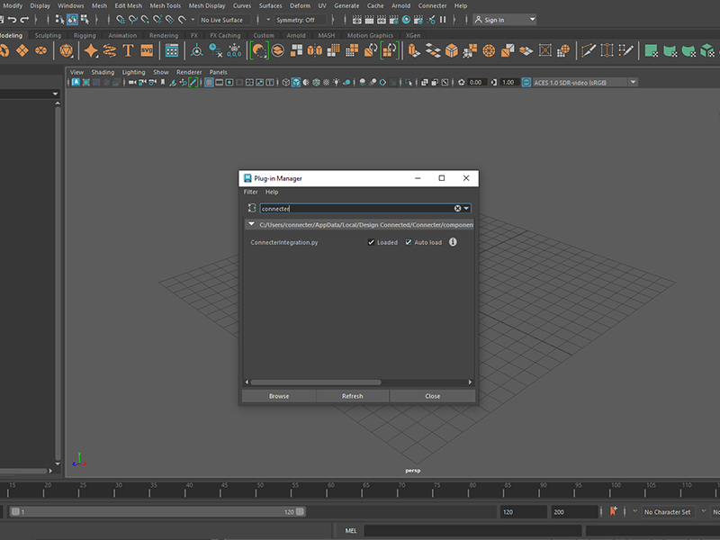The height and width of the screenshot is (540, 720).
Task: Click the viewport bookmark icon
Action: point(163,82)
